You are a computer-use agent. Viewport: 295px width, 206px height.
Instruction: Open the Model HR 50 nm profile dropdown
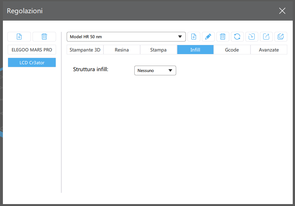pos(126,37)
